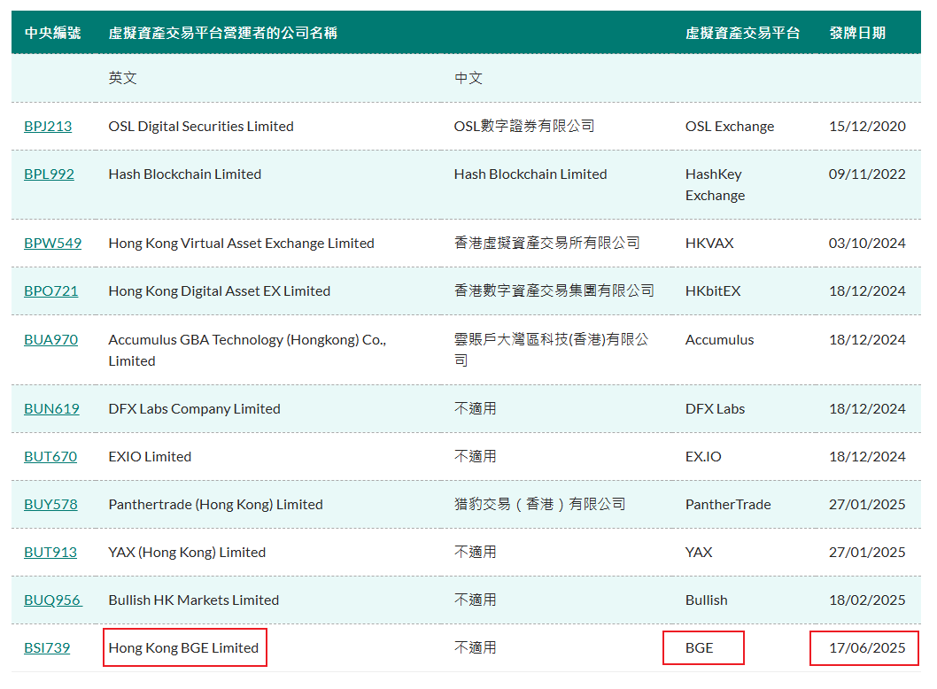The width and height of the screenshot is (937, 689).
Task: Select date 17/06/2025
Action: click(x=867, y=647)
